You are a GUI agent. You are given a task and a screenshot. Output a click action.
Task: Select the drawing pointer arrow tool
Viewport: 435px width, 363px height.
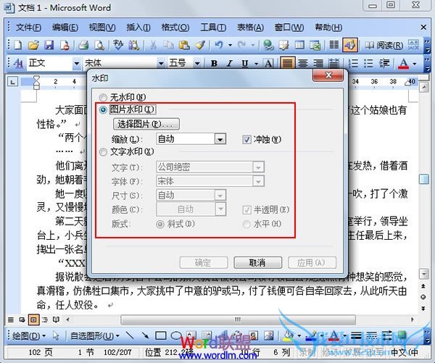pyautogui.click(x=56, y=335)
